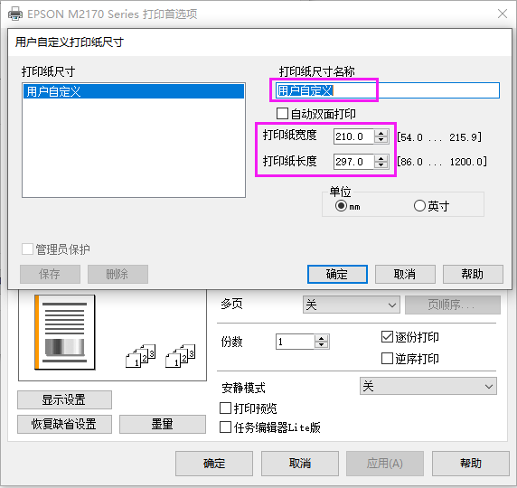Select the mm unit radio button
Screen dimensions: 517x488
coord(341,206)
